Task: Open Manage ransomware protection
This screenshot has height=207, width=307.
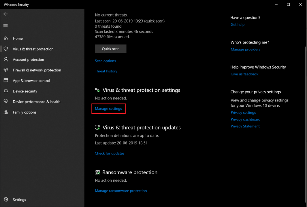Action: pyautogui.click(x=121, y=191)
